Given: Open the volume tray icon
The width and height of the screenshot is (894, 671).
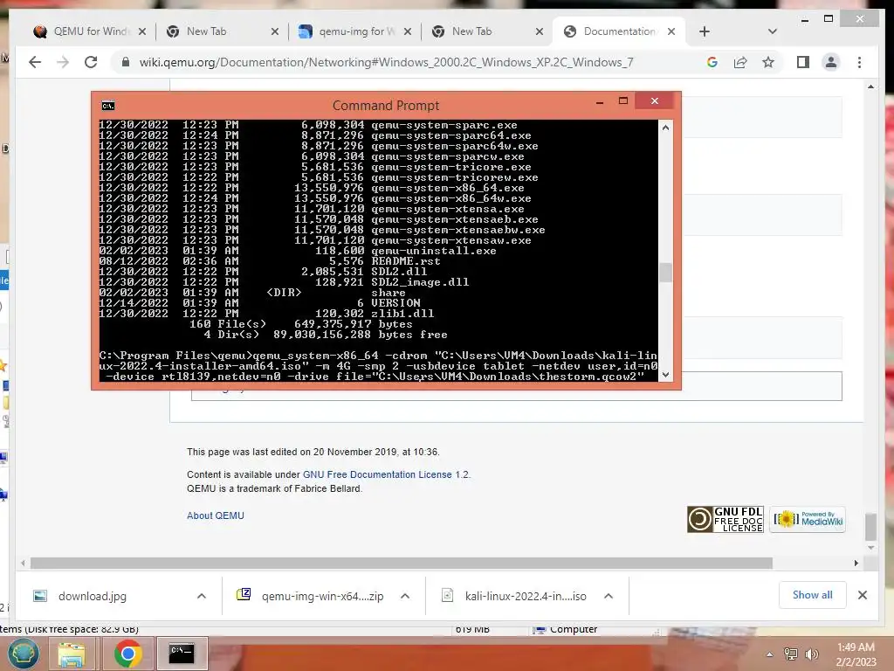Looking at the screenshot, I should coord(811,654).
